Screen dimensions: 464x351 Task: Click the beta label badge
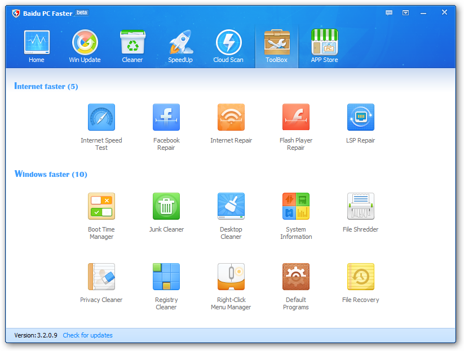(82, 12)
